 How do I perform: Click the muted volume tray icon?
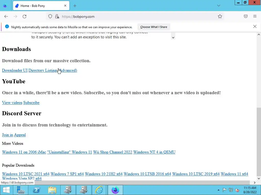(x=237, y=190)
